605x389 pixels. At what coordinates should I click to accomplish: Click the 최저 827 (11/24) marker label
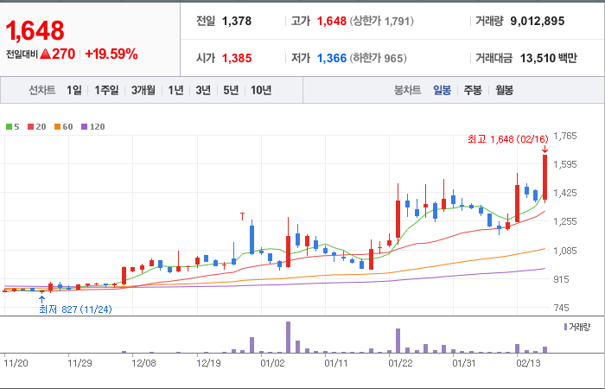click(x=76, y=309)
